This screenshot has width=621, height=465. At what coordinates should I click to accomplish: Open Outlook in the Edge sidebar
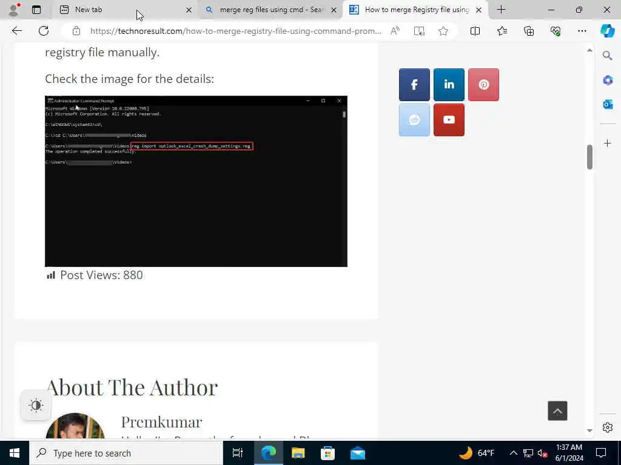(608, 104)
